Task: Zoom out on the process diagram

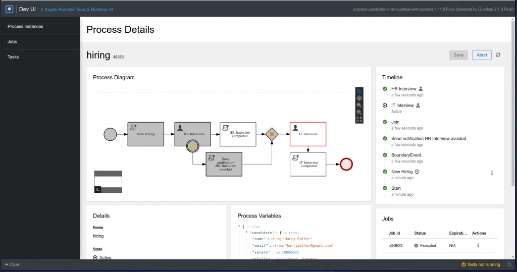Action: coord(359,112)
